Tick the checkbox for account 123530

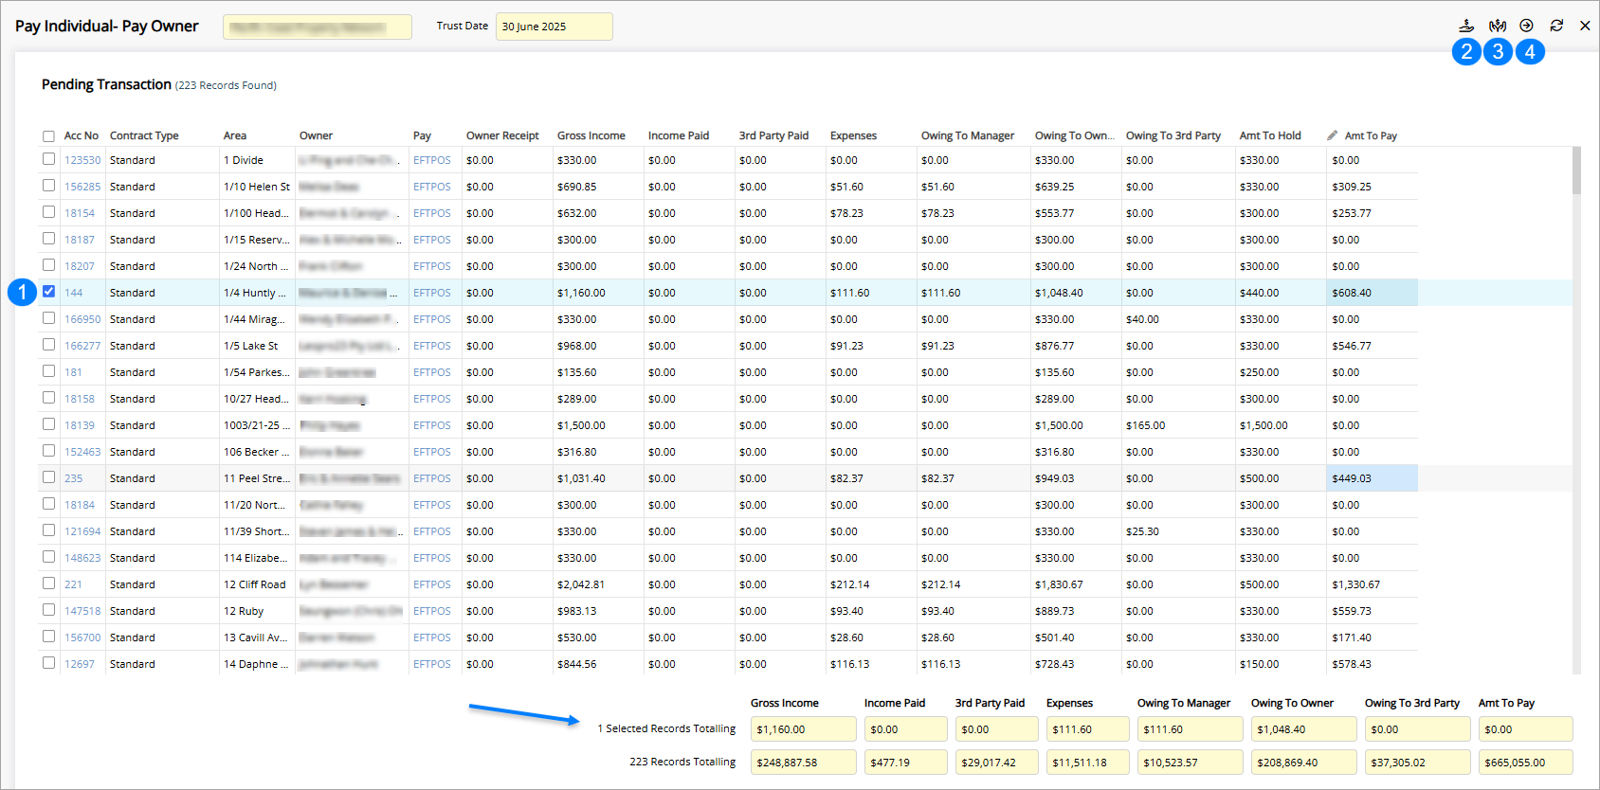48,159
